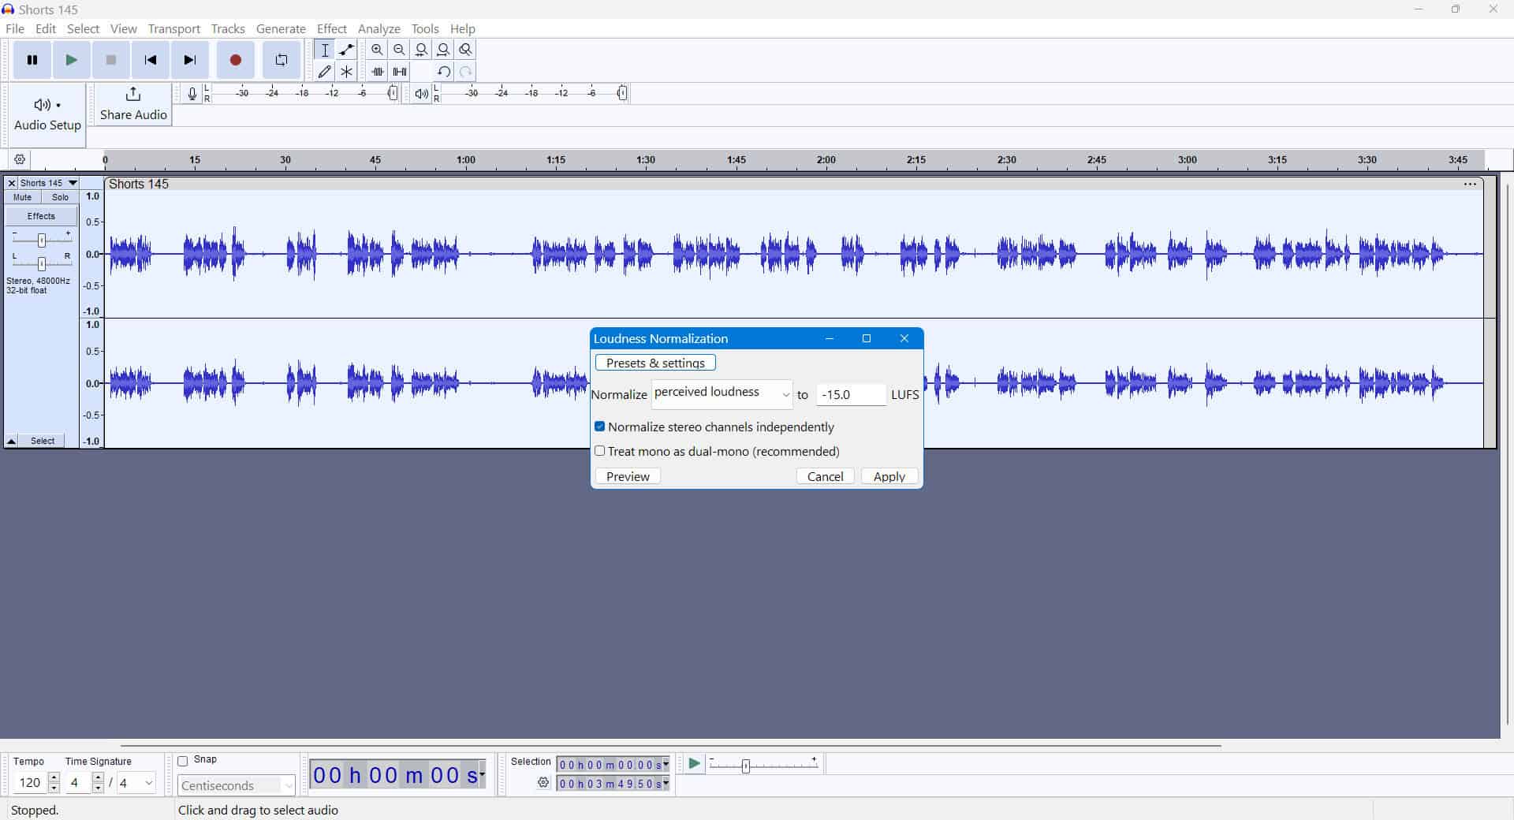
Task: Uncheck Normalize stereo channels independently
Action: [600, 427]
